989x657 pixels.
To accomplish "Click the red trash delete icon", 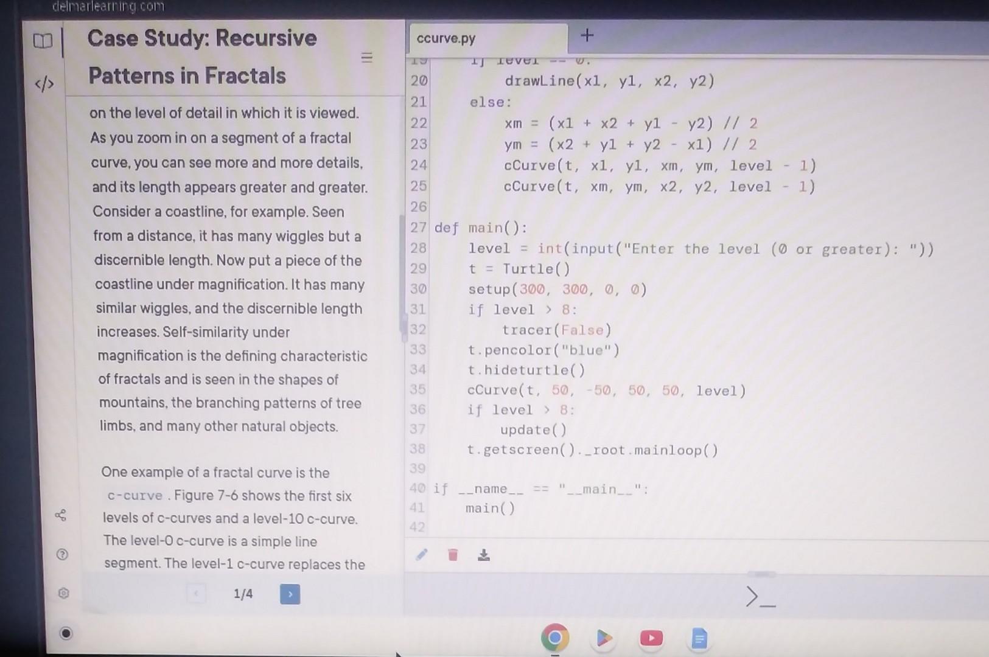I will point(452,554).
